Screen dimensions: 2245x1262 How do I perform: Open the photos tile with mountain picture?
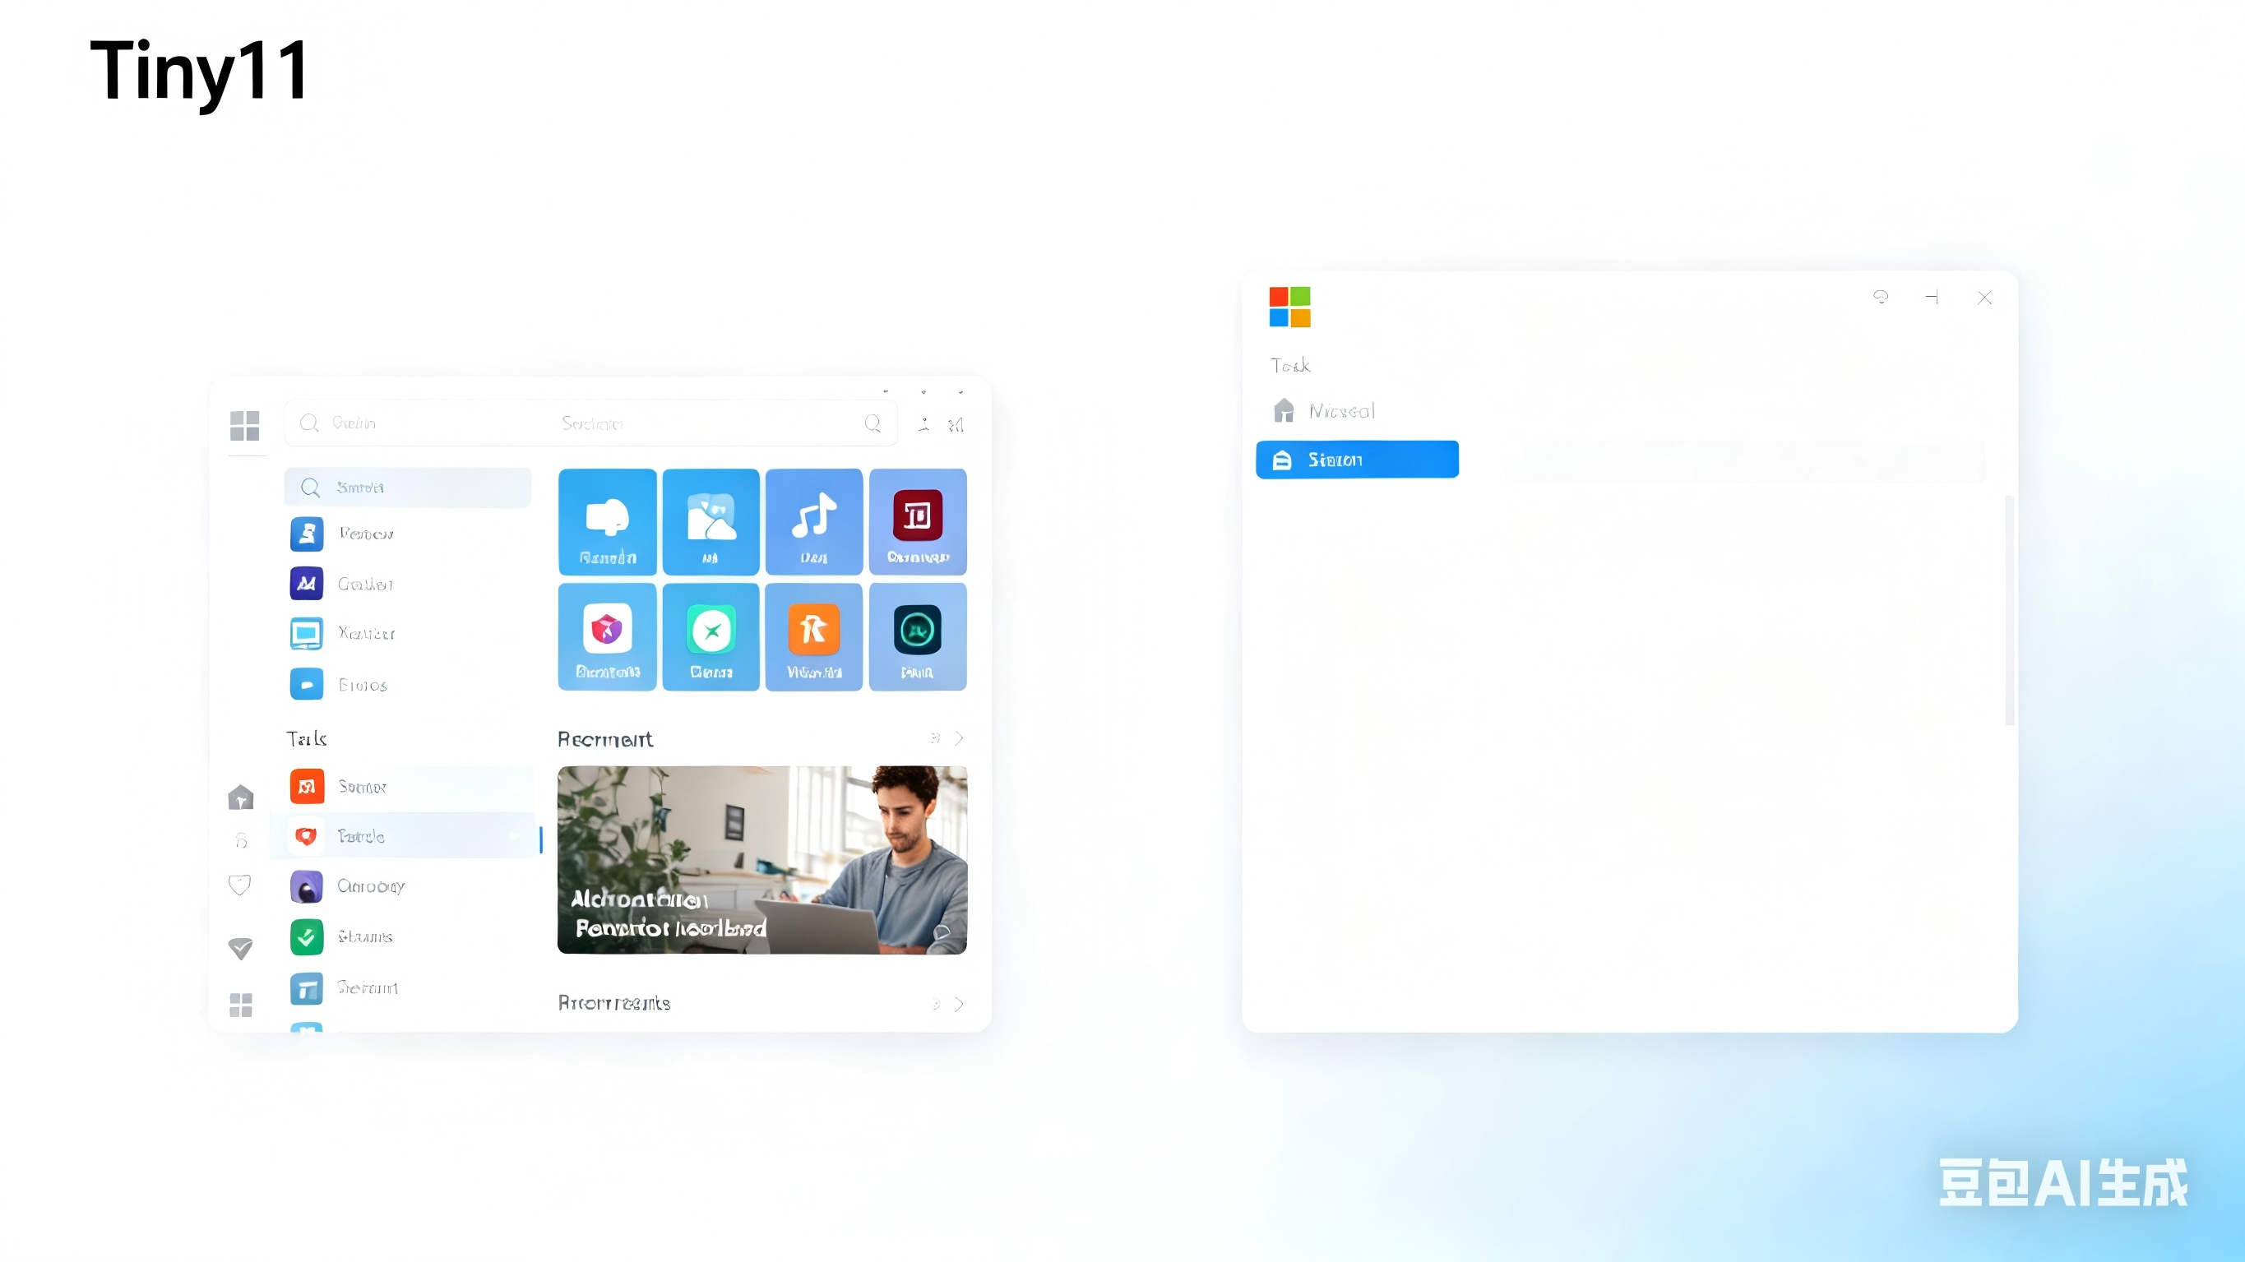pos(711,521)
